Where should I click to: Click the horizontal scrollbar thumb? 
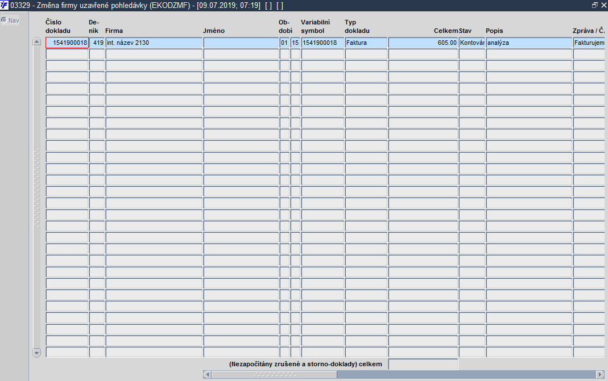(x=274, y=374)
